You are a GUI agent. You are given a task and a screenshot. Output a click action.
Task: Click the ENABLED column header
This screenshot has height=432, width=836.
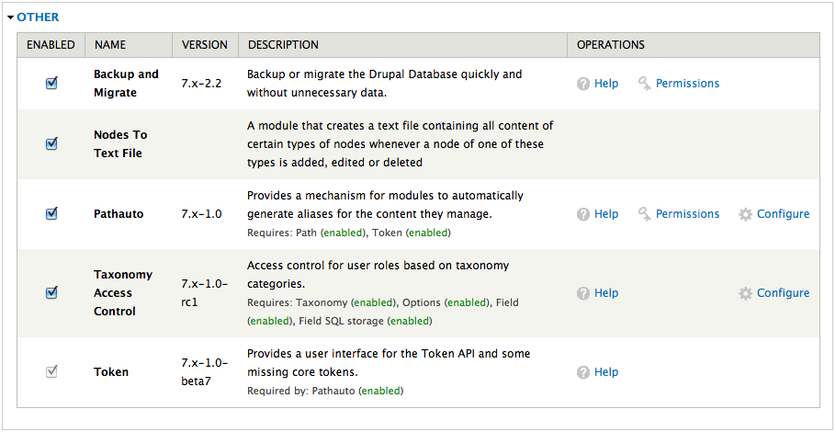pyautogui.click(x=51, y=45)
